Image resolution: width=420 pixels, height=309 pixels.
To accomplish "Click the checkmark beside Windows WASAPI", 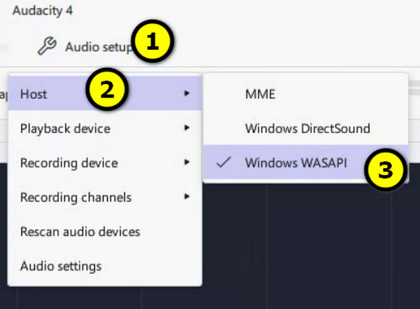I will tap(224, 163).
